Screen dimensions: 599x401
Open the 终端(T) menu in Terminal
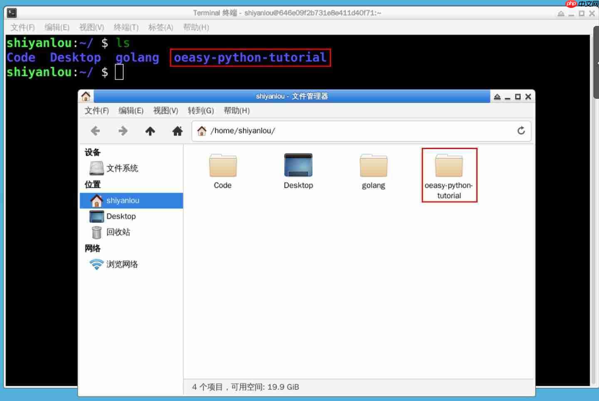click(x=126, y=27)
